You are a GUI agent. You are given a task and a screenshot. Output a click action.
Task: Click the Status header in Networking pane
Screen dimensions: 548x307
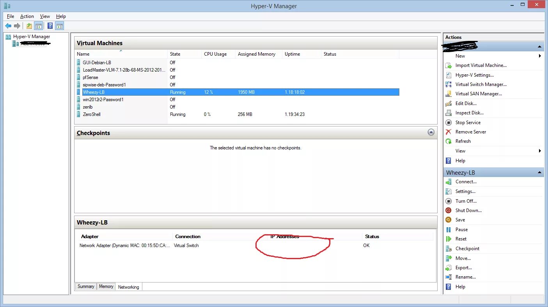coord(372,237)
